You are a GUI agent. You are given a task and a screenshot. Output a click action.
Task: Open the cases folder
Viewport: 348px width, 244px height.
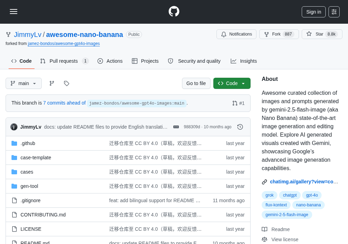pos(27,172)
